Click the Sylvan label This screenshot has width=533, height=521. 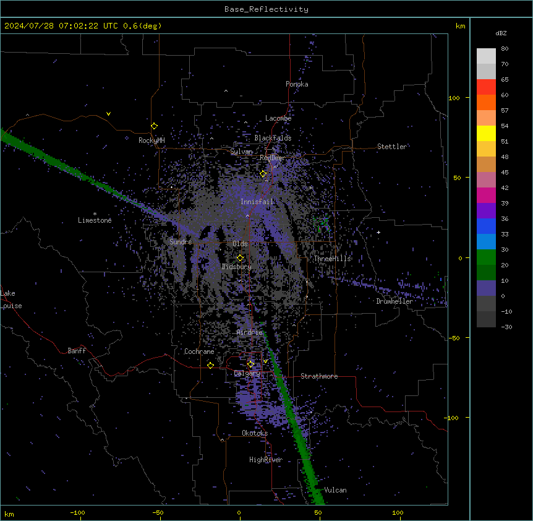point(241,152)
